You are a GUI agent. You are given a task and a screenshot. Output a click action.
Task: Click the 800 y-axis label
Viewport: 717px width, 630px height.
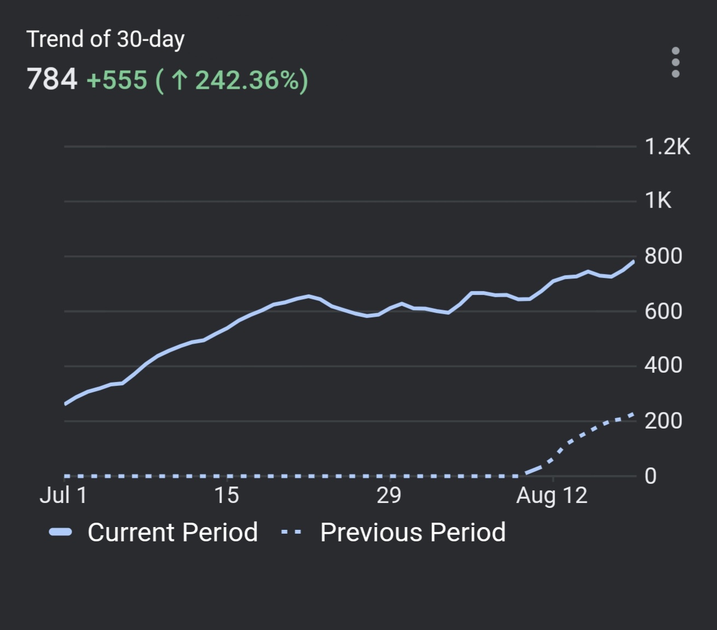[x=663, y=256]
